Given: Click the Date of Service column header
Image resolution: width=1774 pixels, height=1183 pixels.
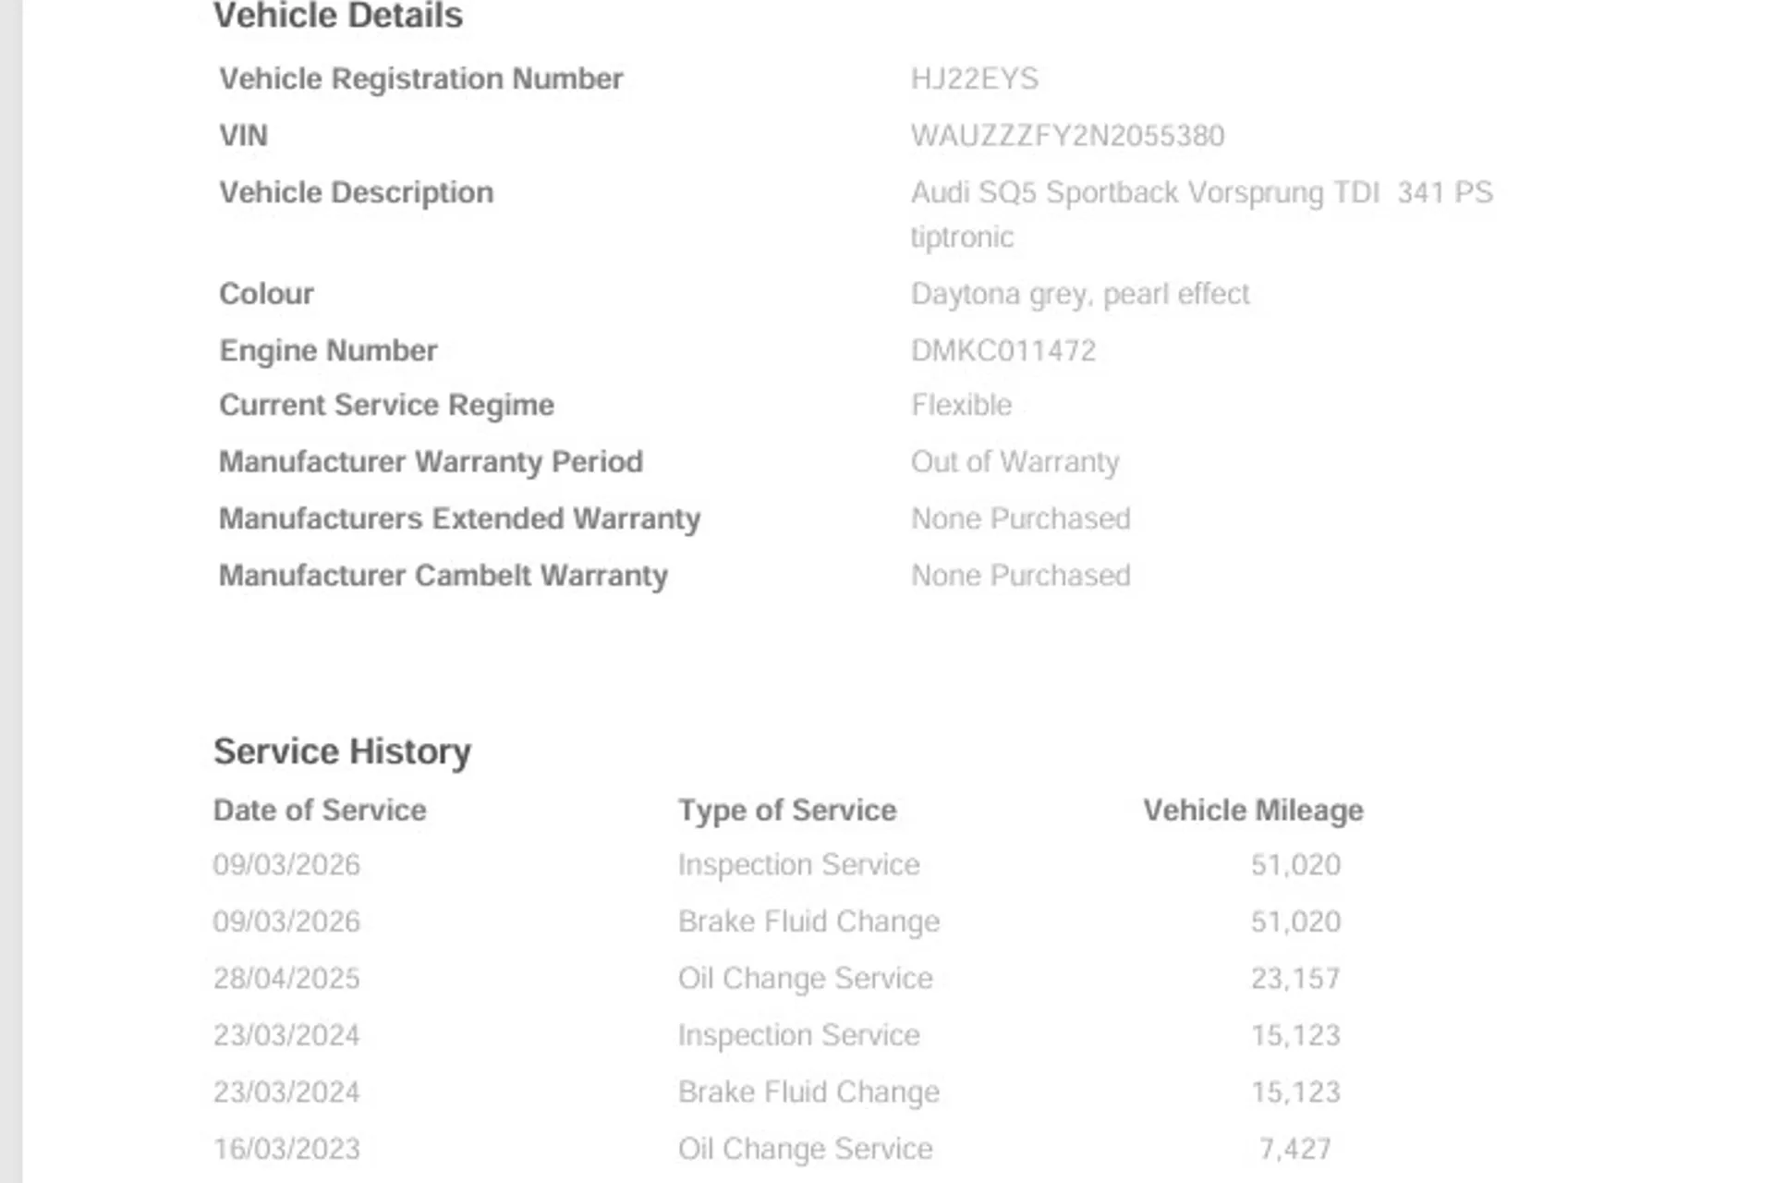Looking at the screenshot, I should tap(320, 810).
